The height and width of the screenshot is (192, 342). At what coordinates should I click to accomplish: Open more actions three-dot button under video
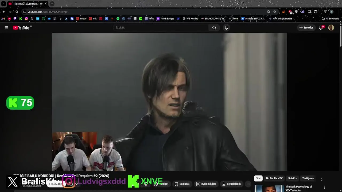point(248,184)
